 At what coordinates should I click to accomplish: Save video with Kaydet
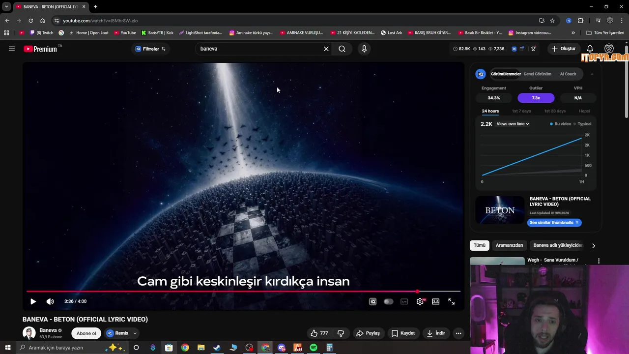click(403, 333)
